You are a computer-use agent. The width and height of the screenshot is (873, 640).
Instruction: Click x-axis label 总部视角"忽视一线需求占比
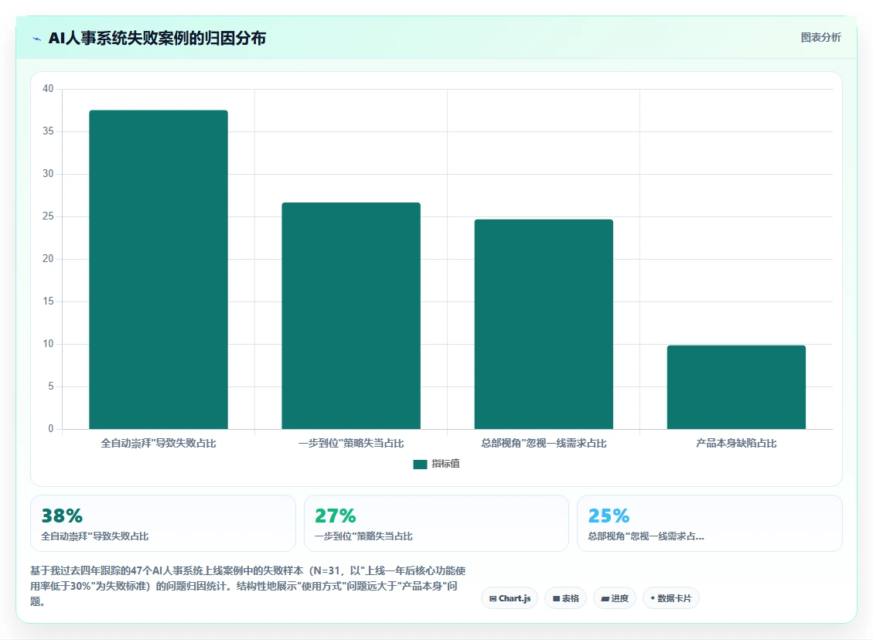click(x=544, y=443)
